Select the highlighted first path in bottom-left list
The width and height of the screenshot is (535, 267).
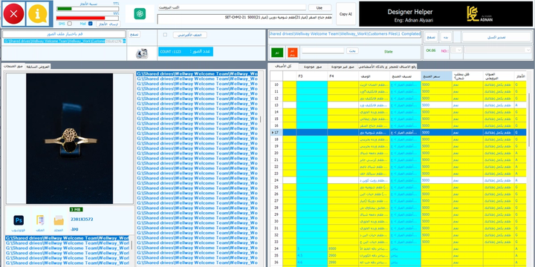[x=67, y=238]
